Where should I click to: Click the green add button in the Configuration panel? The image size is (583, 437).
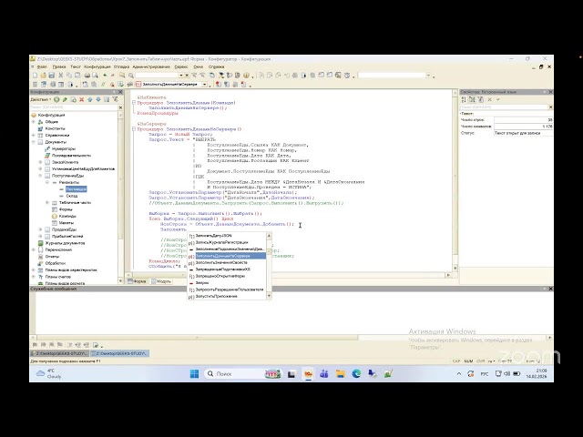tap(56, 99)
